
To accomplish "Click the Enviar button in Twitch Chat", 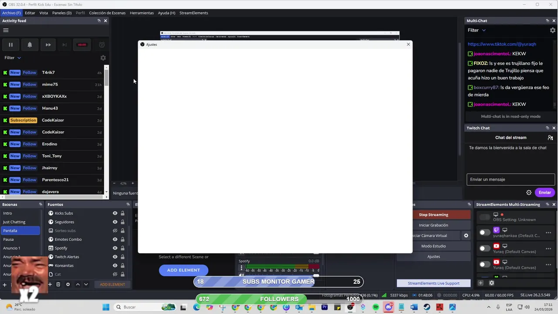I will (545, 192).
